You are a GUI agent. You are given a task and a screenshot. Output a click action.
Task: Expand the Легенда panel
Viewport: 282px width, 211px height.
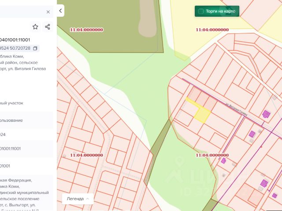coord(78,199)
